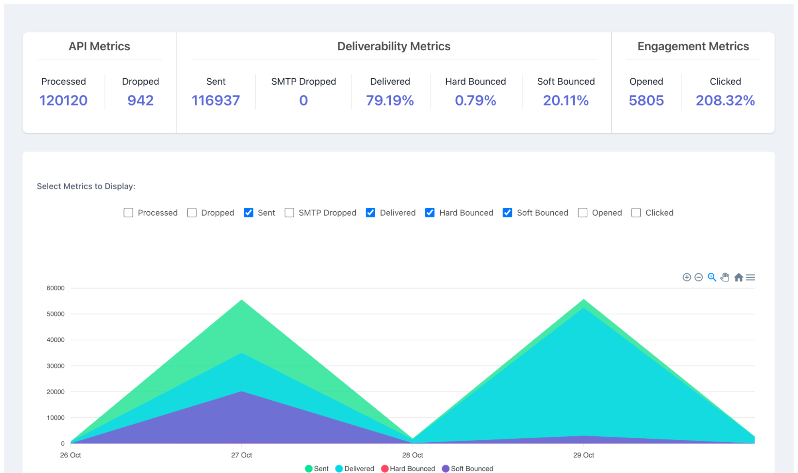798x473 pixels.
Task: Reset the chart view with the home icon
Action: [739, 277]
